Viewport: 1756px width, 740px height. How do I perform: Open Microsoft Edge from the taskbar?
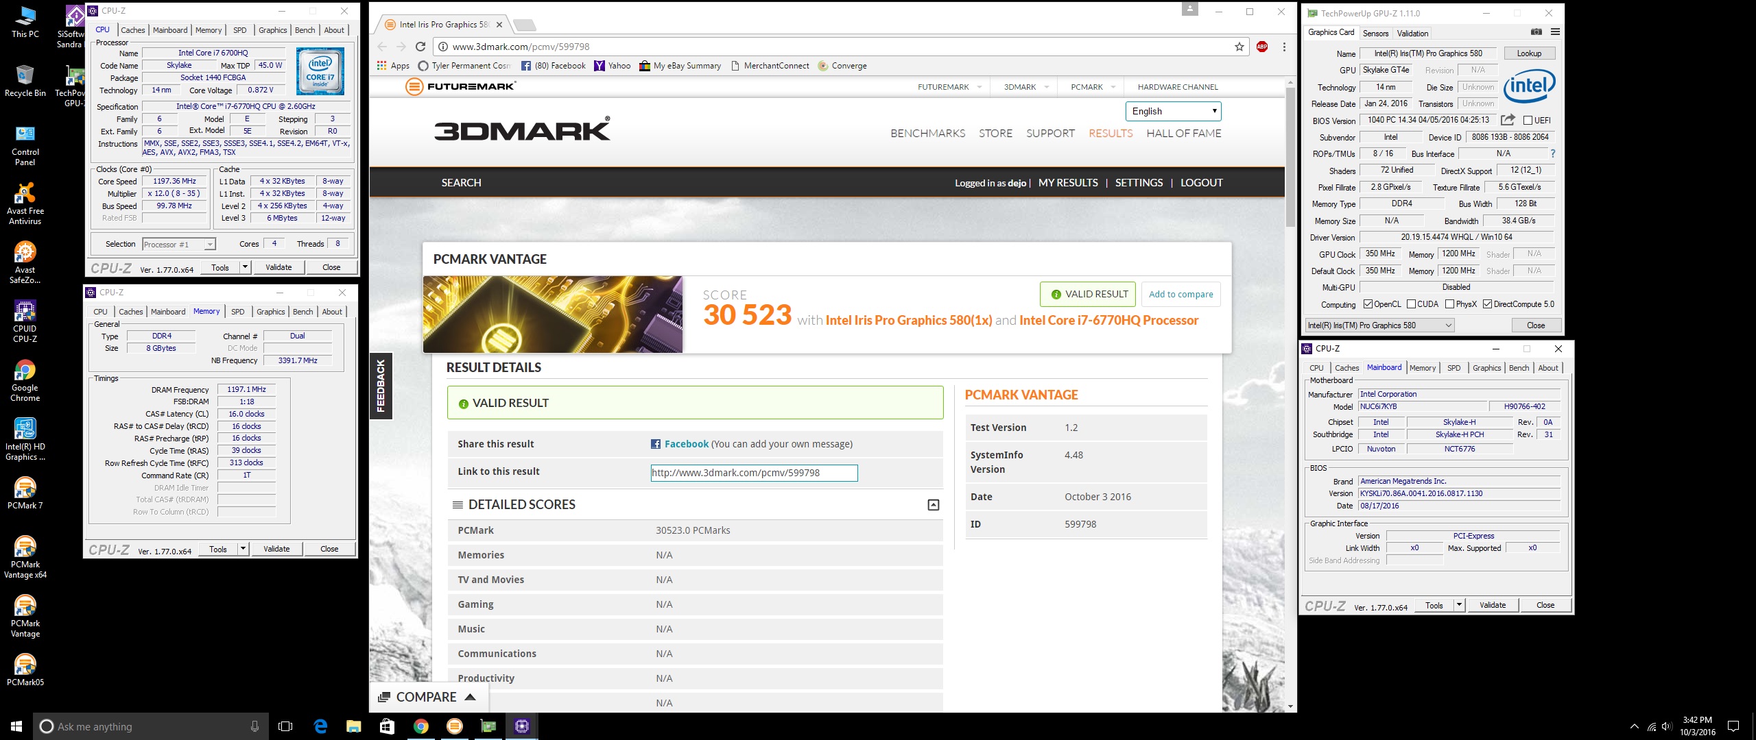point(320,726)
